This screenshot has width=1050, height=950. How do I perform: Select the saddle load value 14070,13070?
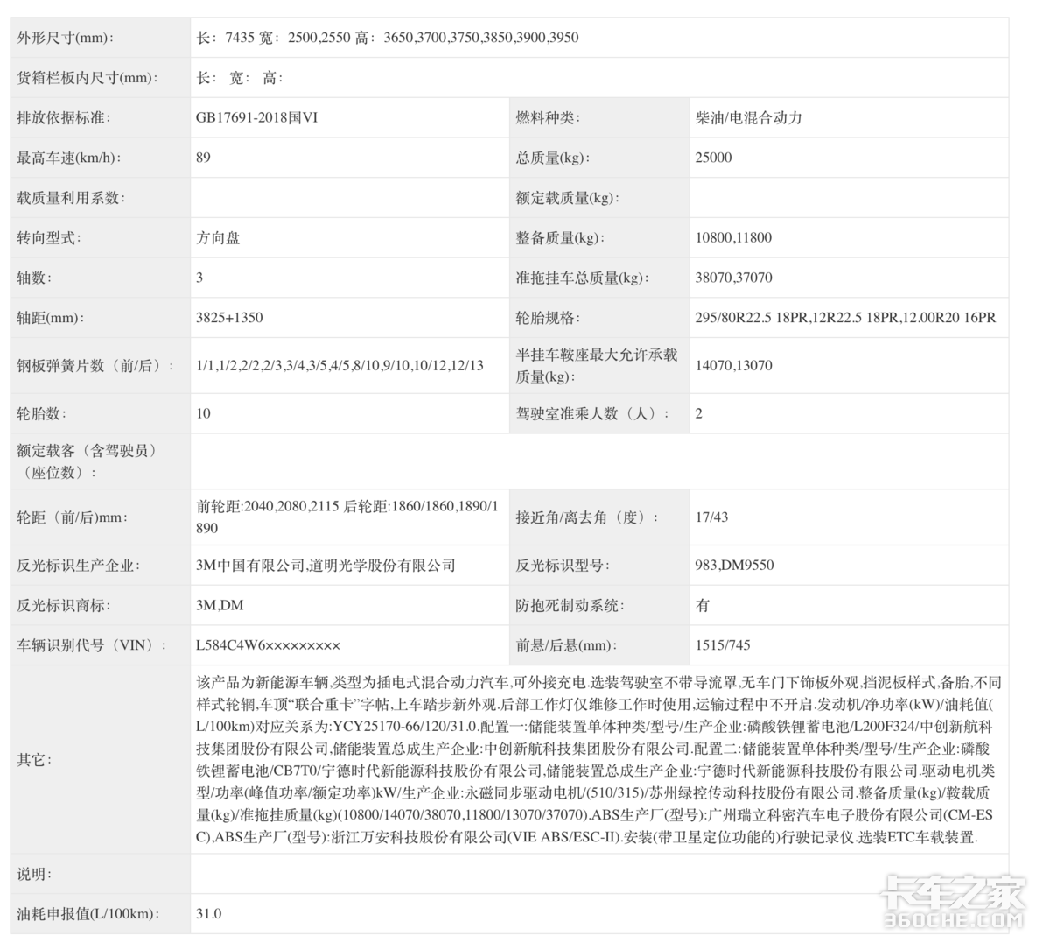coord(733,365)
